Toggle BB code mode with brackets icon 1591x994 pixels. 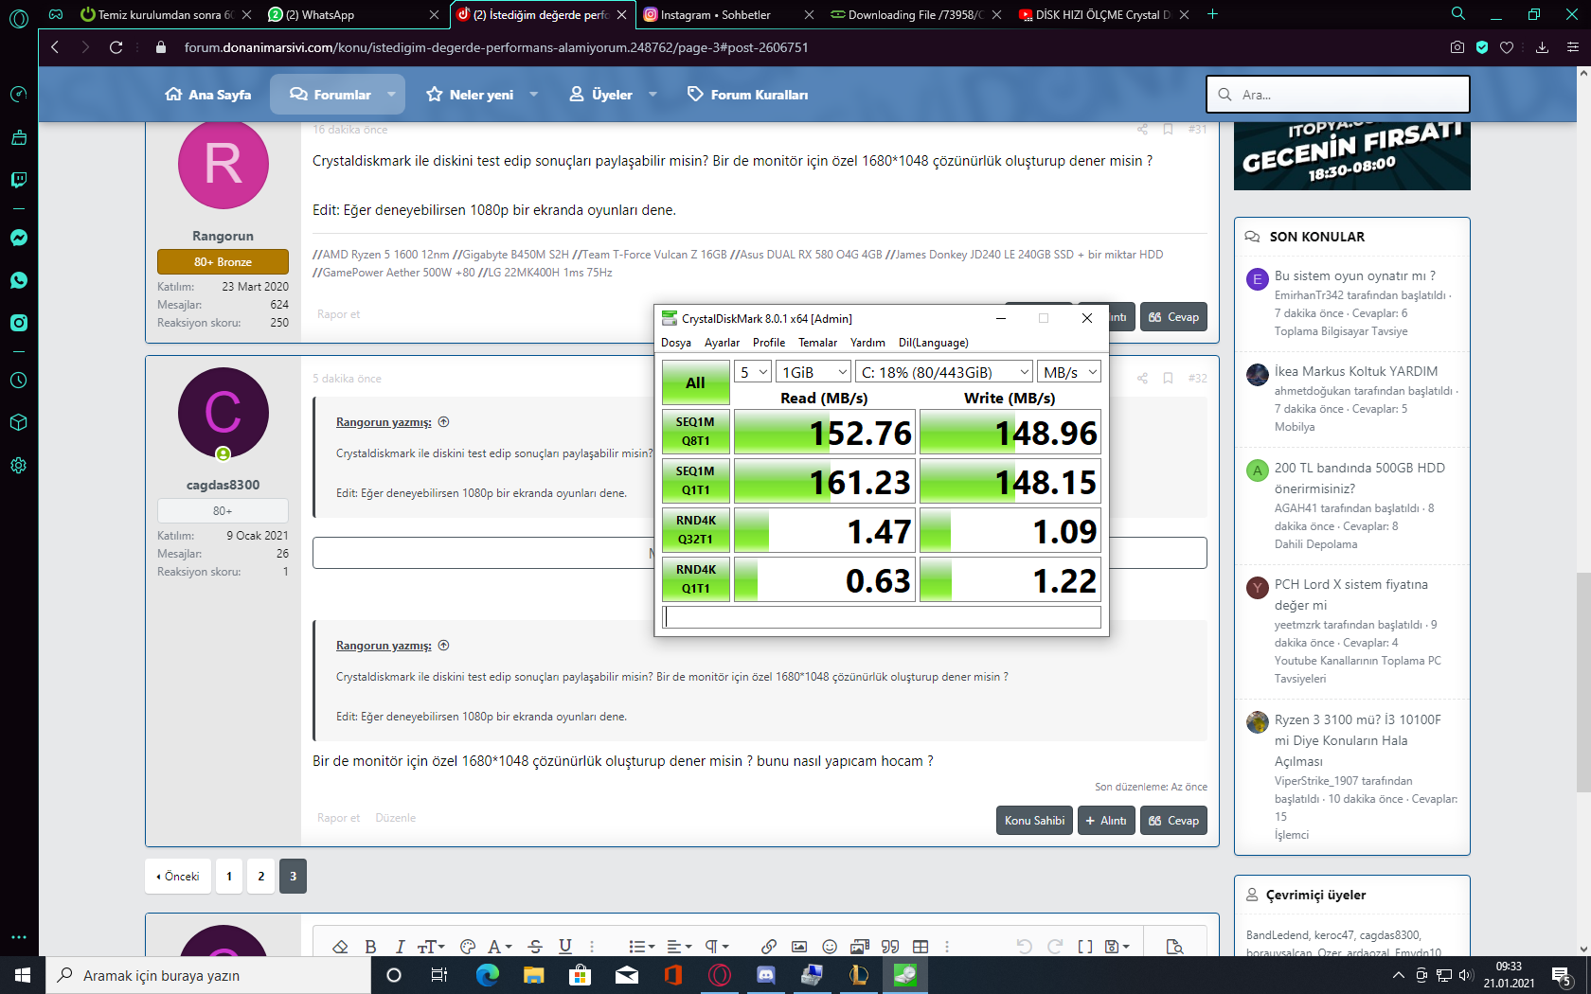(1085, 947)
